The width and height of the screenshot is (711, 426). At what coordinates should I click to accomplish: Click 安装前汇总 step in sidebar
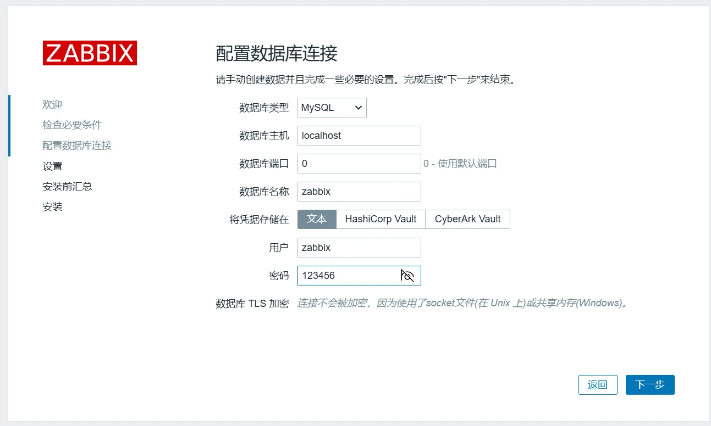67,187
